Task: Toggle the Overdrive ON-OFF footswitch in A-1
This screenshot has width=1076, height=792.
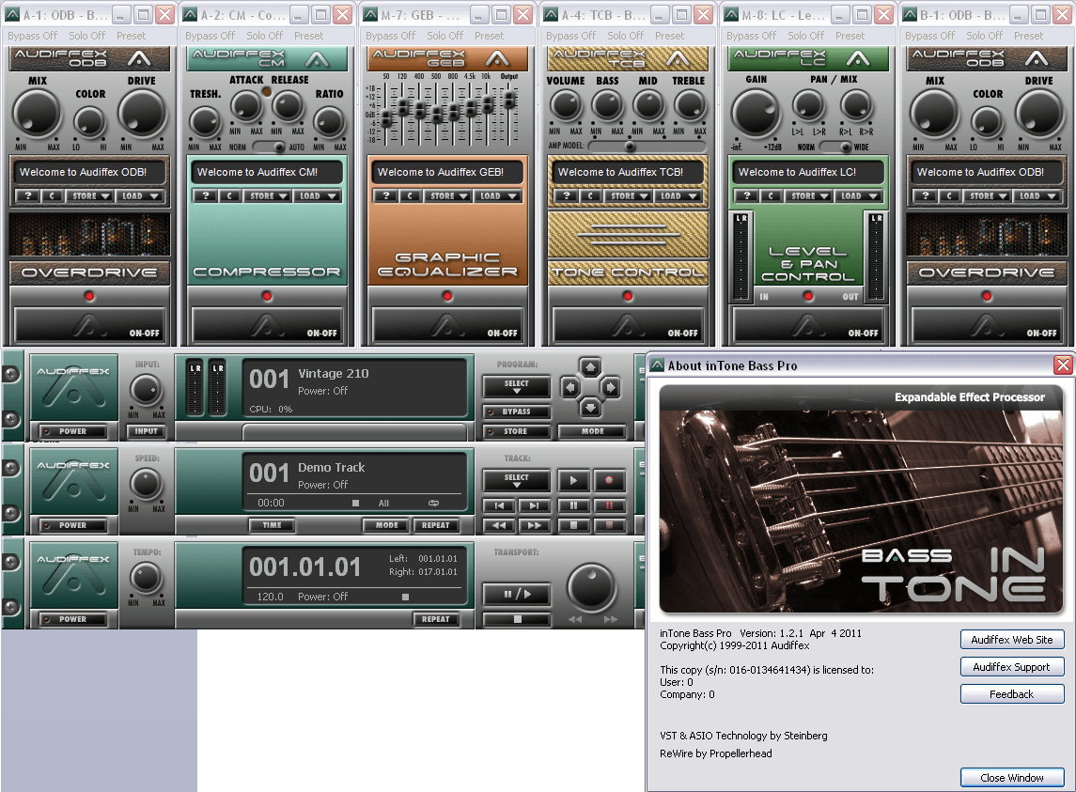Action: click(x=89, y=325)
